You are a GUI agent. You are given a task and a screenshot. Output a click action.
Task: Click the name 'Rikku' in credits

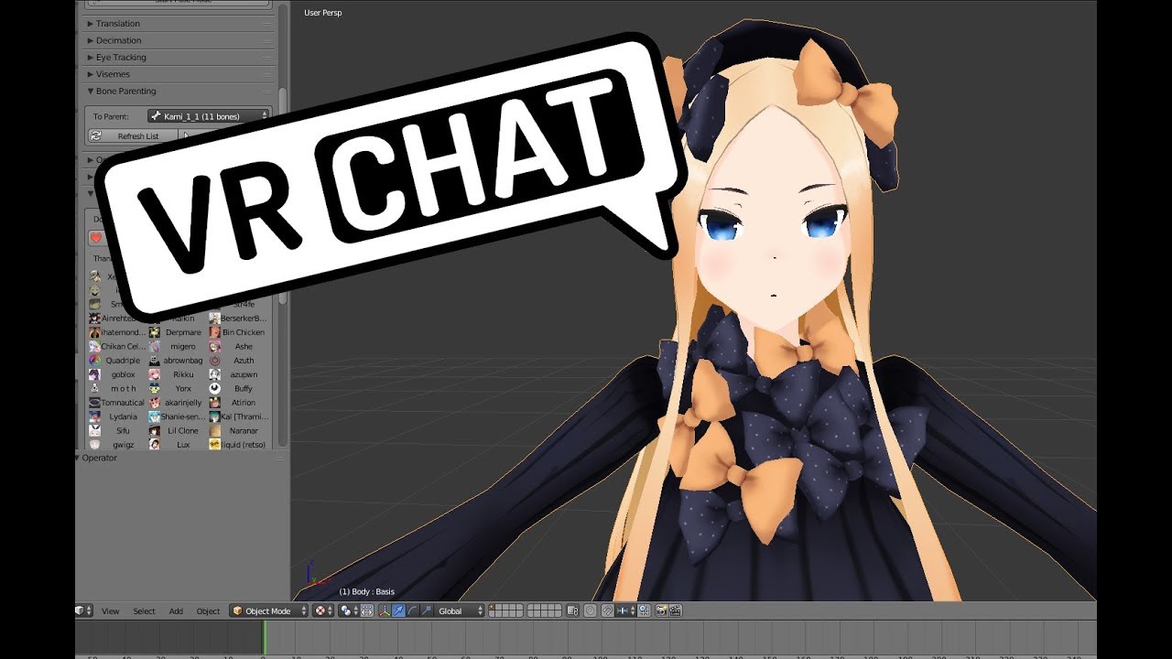click(x=183, y=374)
